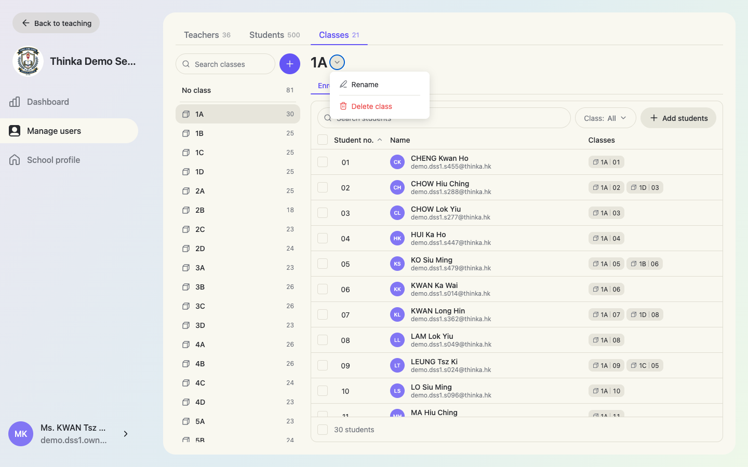
Task: Click the purple plus add class button
Action: (290, 64)
